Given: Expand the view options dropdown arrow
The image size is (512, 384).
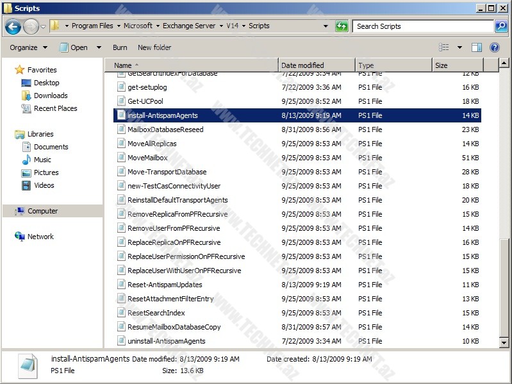Looking at the screenshot, I should coord(459,47).
